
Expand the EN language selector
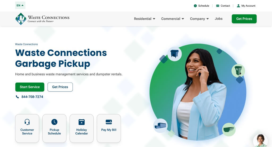coord(20,5)
